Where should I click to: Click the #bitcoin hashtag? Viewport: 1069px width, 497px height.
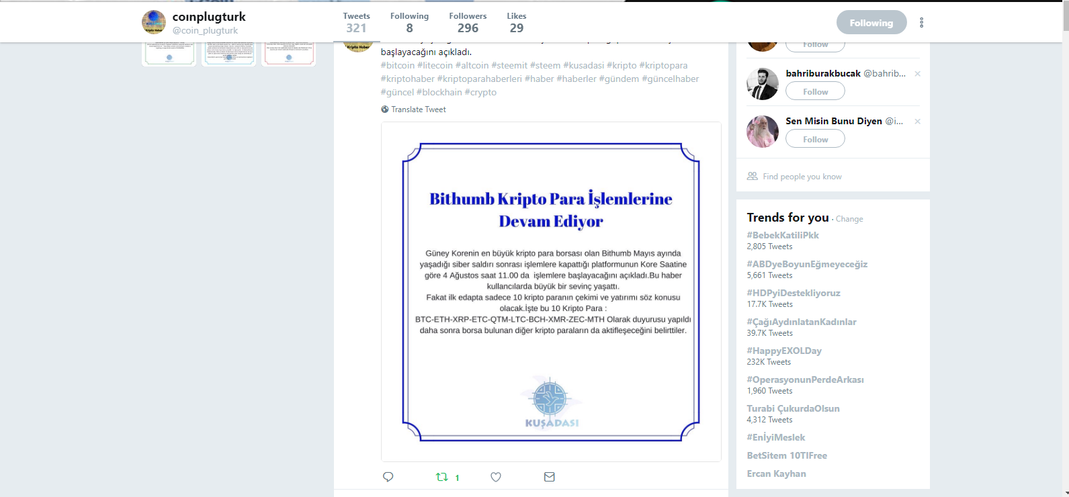click(398, 65)
